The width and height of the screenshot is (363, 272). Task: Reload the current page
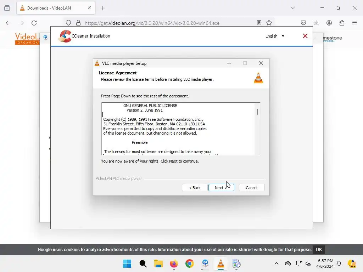coord(34,23)
